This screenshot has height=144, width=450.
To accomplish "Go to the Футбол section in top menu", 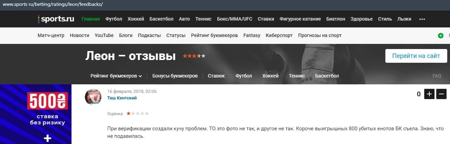I will click(x=114, y=19).
